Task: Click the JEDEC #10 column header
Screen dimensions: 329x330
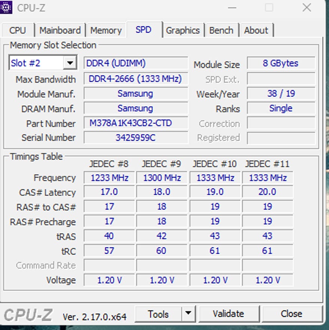Action: click(x=215, y=164)
